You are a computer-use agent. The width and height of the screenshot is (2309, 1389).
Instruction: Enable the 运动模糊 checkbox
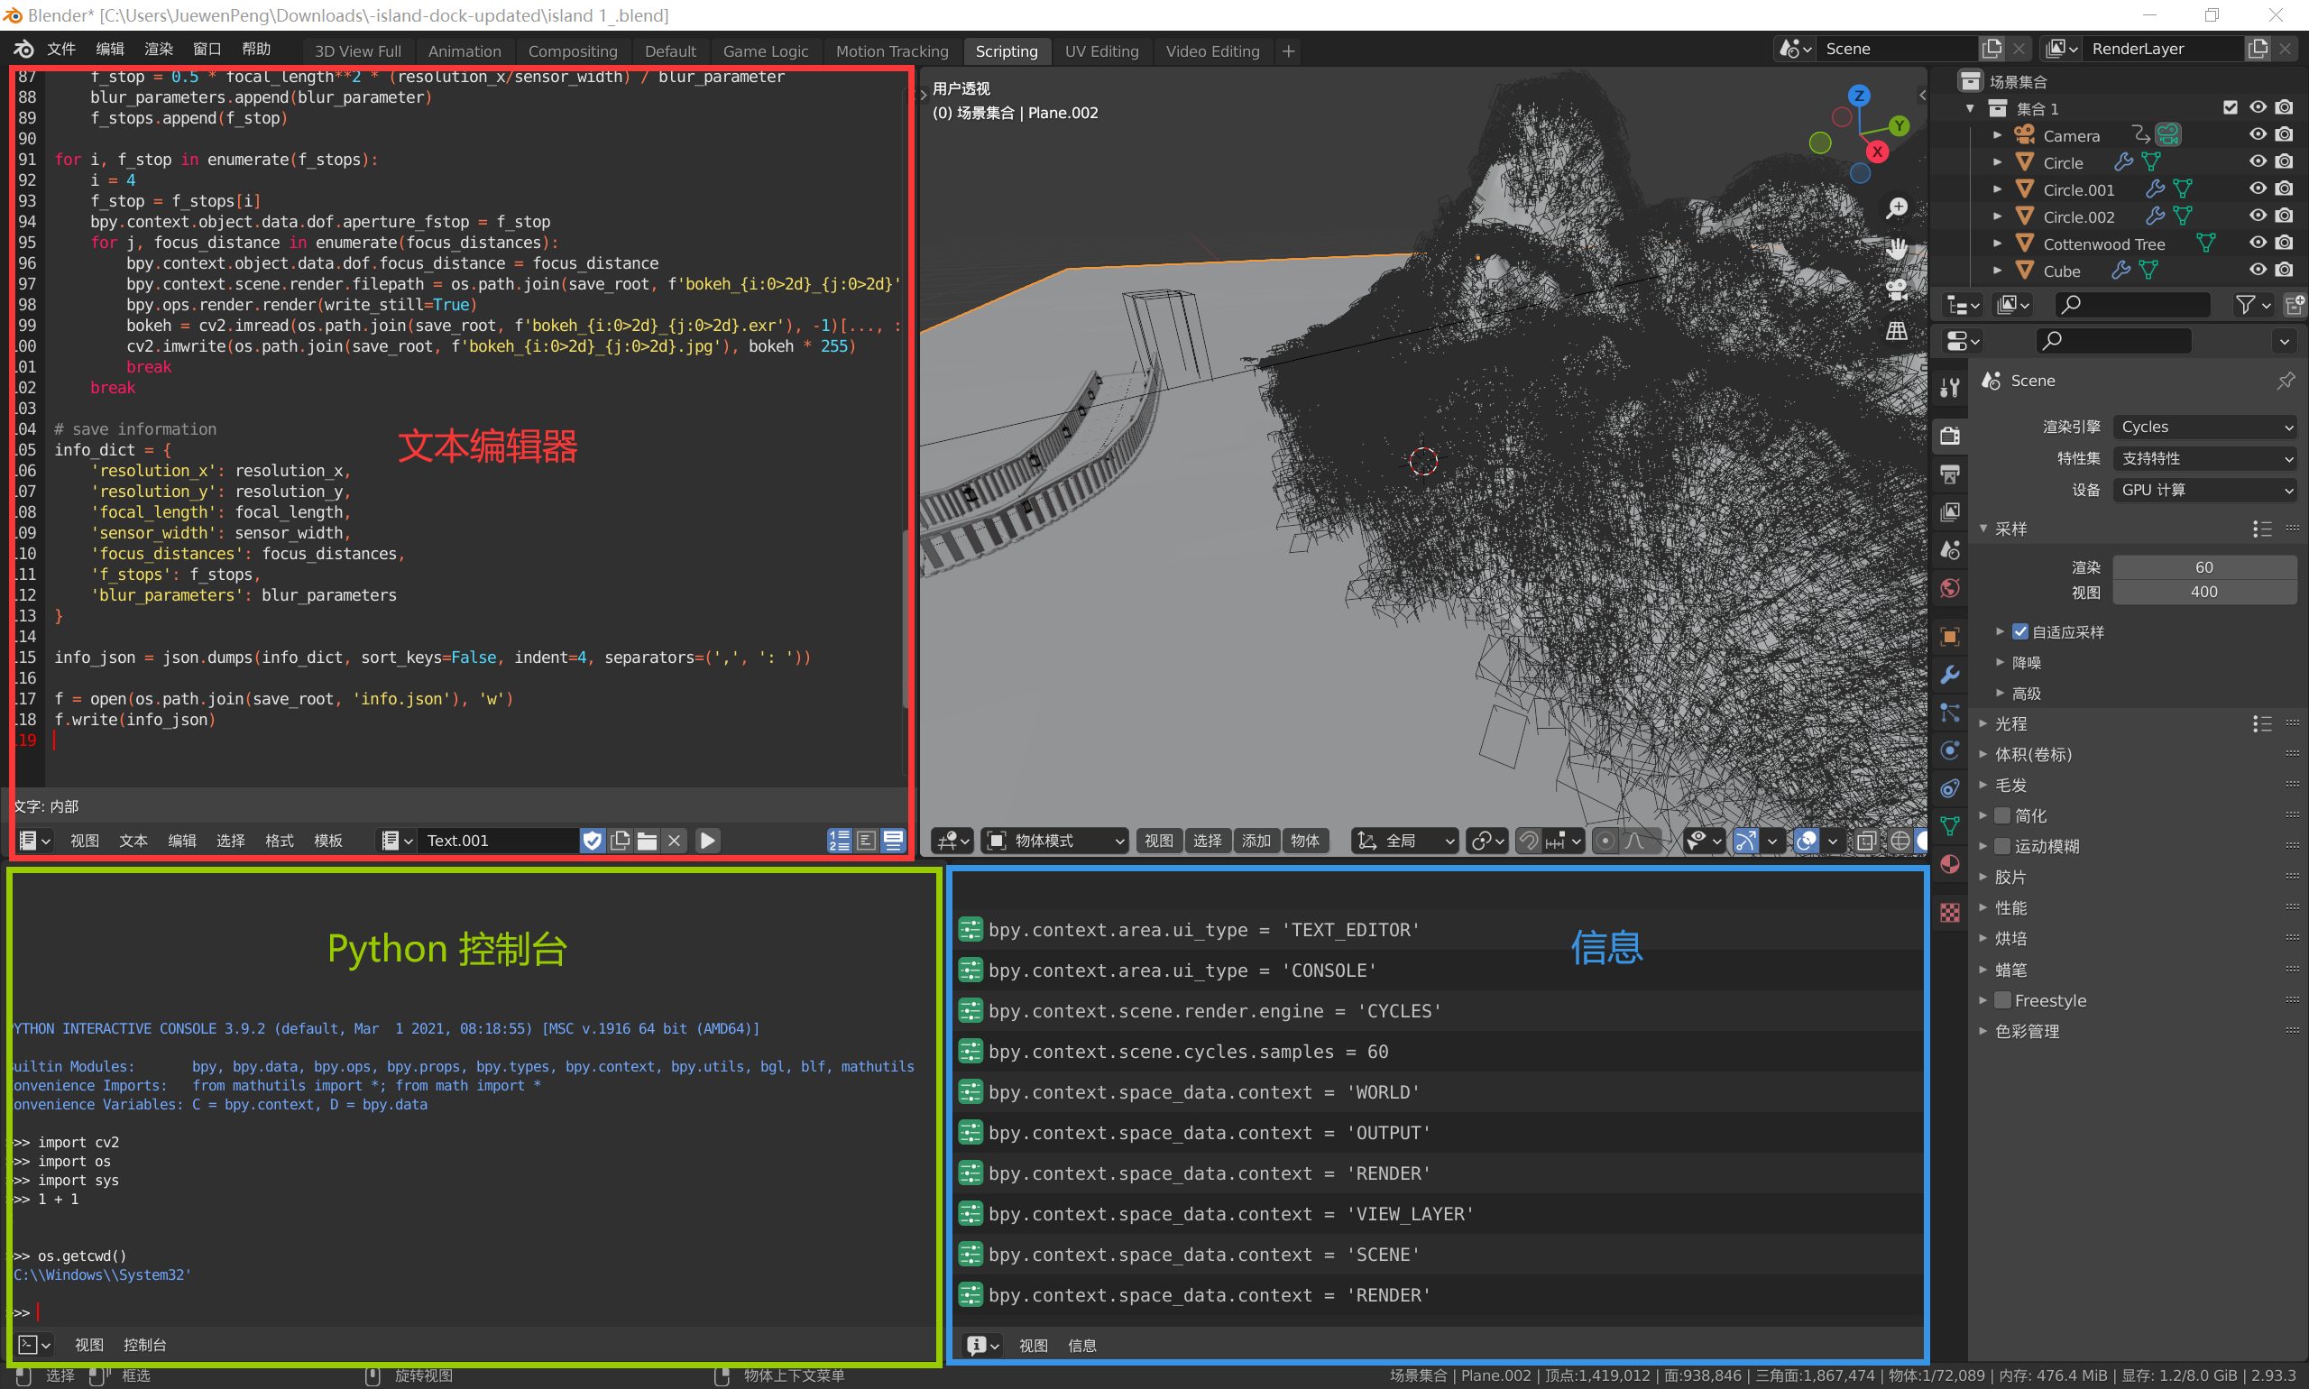2003,846
